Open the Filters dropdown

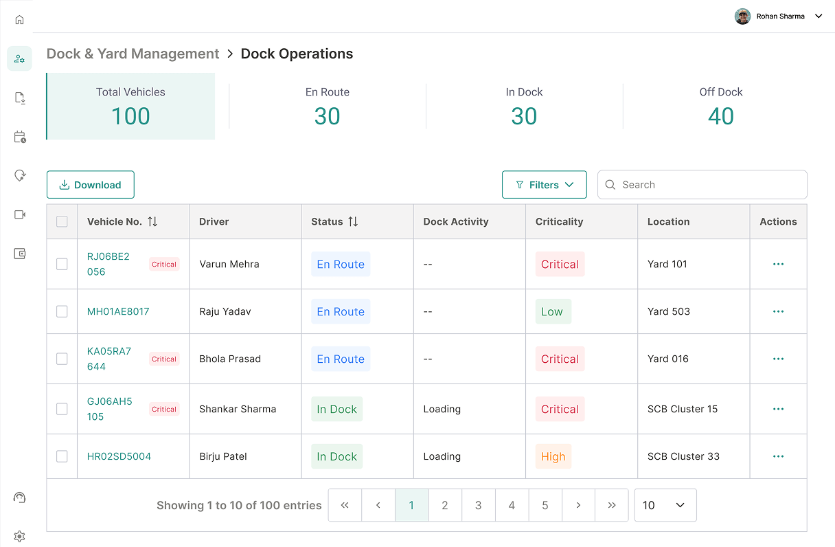tap(545, 184)
